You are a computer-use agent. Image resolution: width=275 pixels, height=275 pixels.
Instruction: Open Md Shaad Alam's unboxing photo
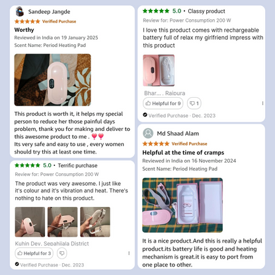(182, 205)
